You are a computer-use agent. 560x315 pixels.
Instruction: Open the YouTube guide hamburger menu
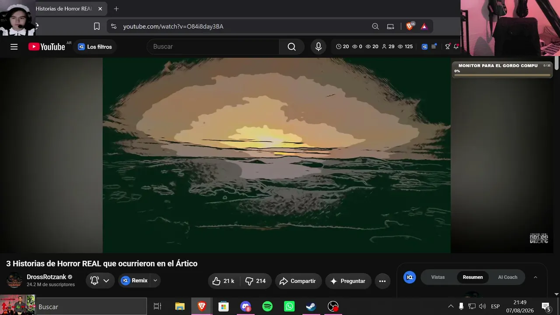coord(14,47)
